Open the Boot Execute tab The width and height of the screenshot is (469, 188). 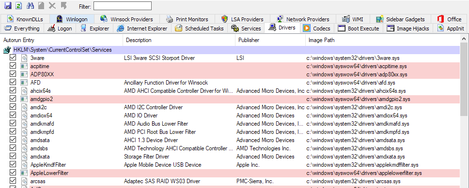tap(359, 29)
